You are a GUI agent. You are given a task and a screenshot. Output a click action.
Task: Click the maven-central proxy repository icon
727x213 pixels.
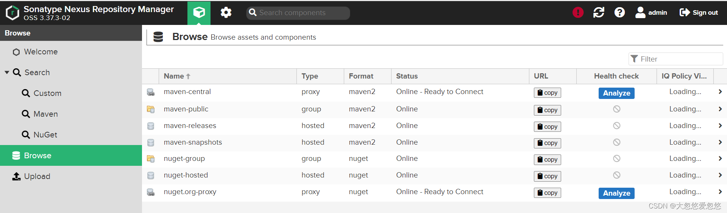[151, 92]
